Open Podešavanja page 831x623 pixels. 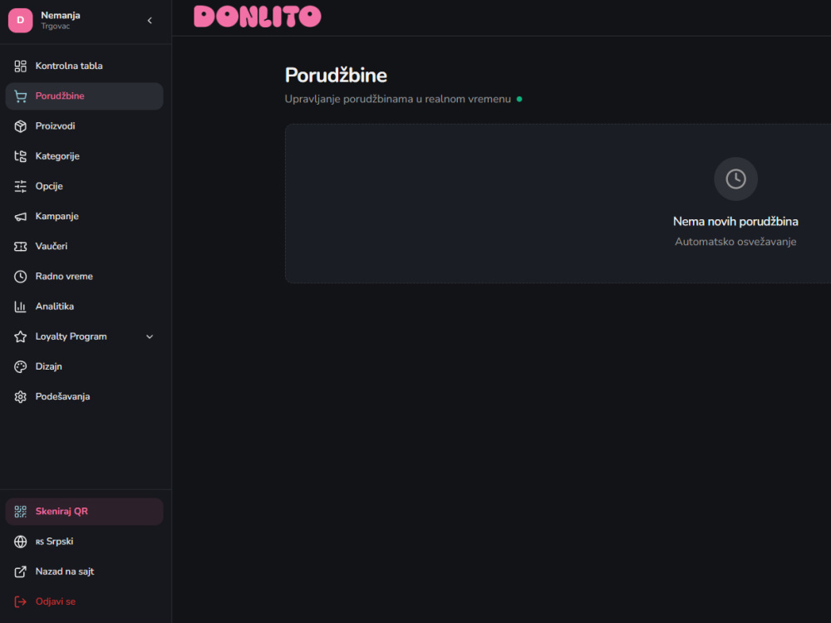[x=84, y=397]
